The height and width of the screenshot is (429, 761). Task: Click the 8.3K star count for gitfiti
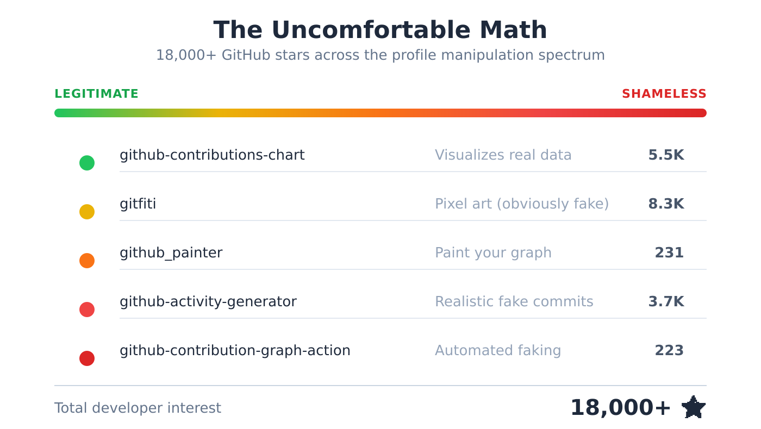pyautogui.click(x=666, y=204)
